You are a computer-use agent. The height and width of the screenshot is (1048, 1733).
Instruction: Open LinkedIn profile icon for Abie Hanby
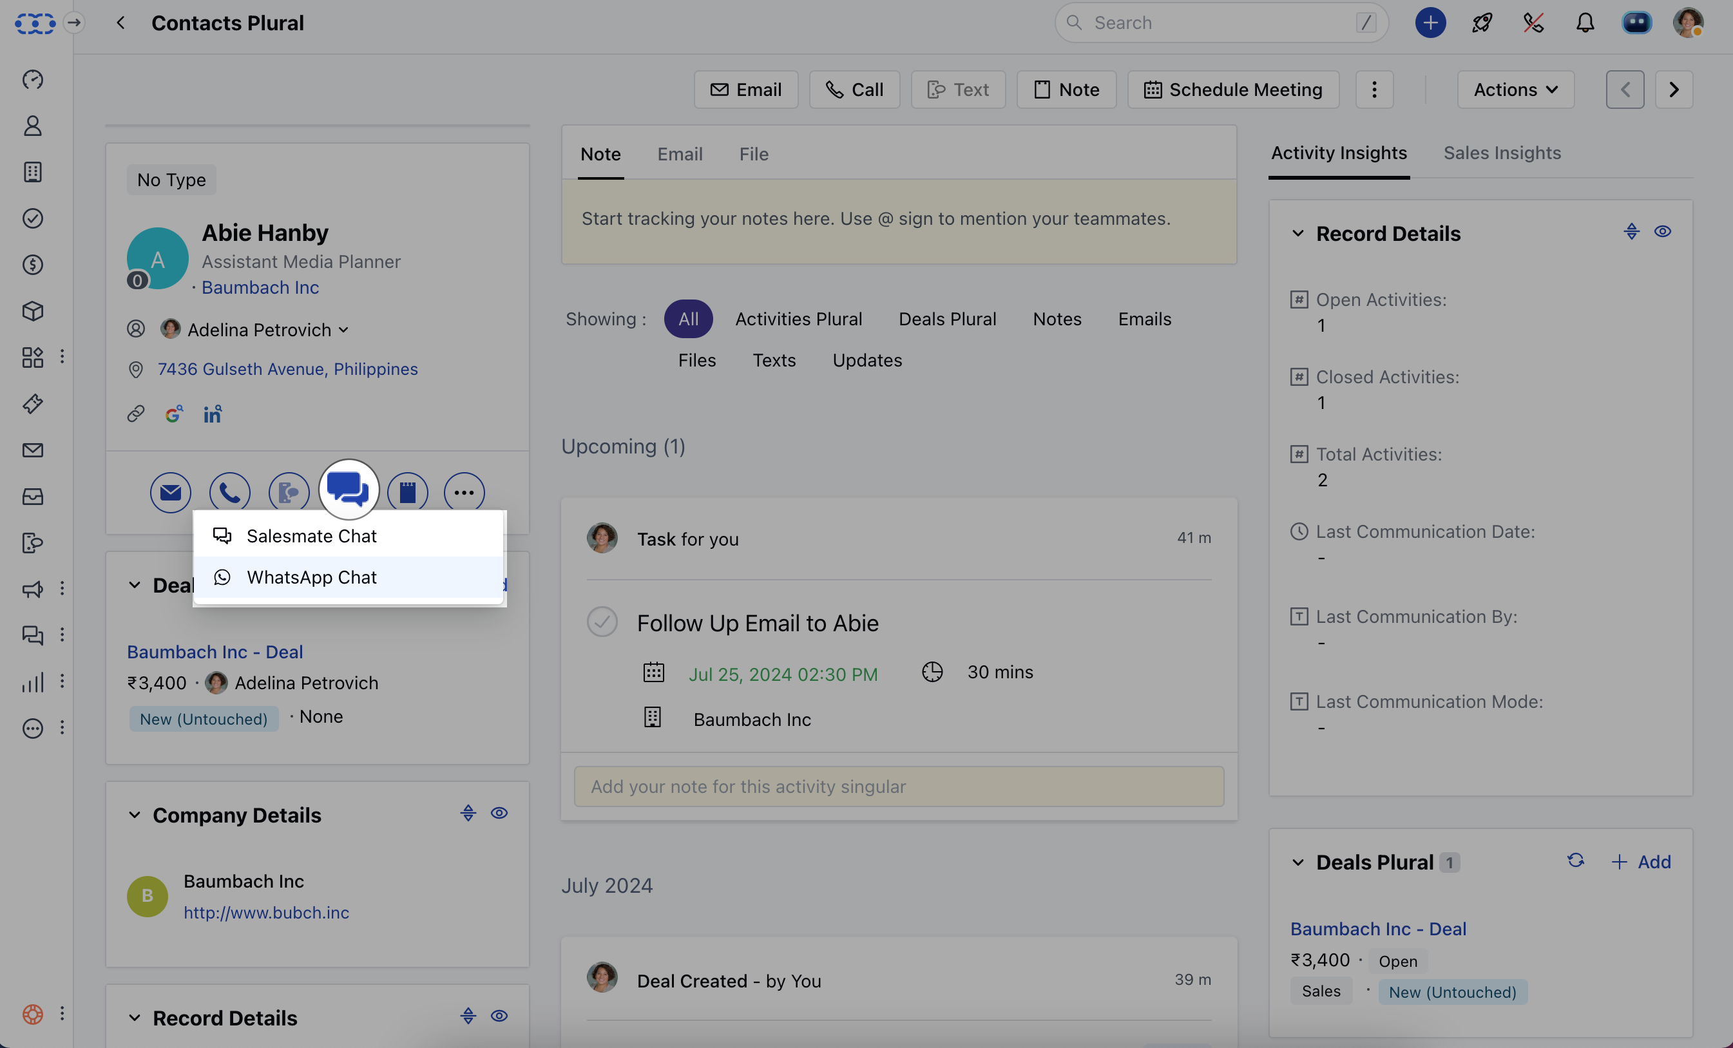pos(213,414)
